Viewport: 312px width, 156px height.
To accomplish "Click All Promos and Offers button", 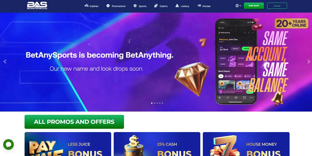I will coord(74,122).
